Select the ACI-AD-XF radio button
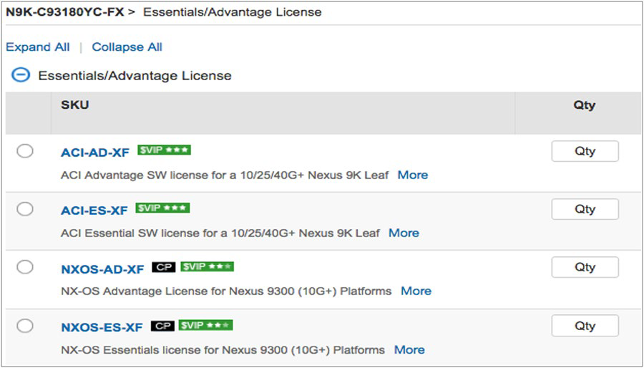 pyautogui.click(x=25, y=151)
